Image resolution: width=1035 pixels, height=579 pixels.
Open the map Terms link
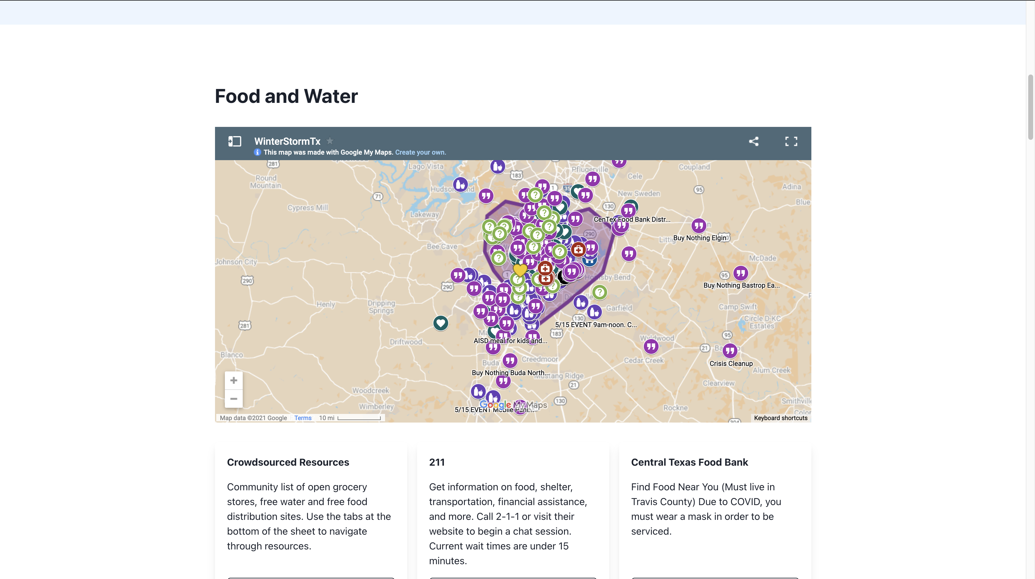(x=302, y=418)
